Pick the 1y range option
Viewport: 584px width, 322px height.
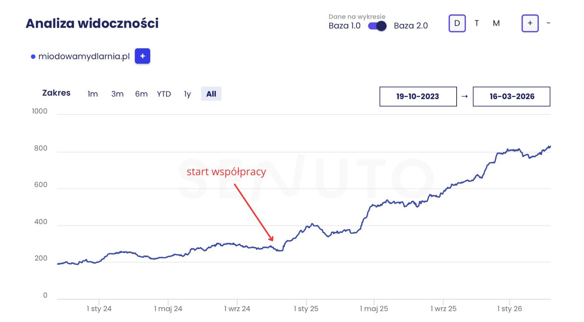click(187, 94)
